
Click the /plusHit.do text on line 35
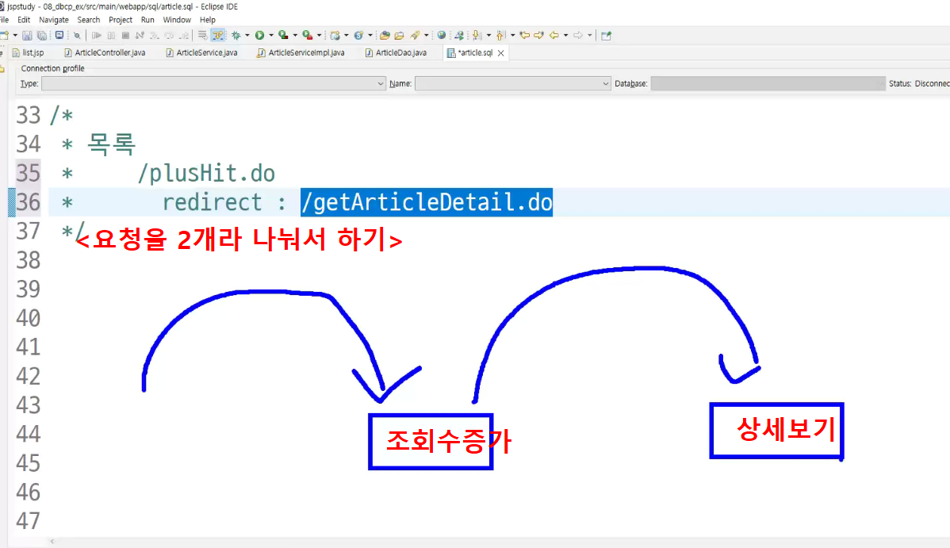pyautogui.click(x=206, y=174)
